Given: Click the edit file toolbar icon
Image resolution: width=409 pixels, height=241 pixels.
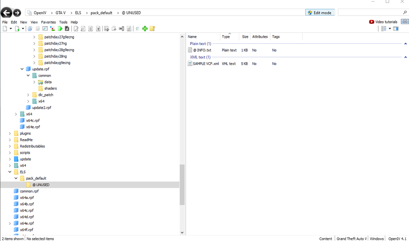Looking at the screenshot, I should (76, 28).
